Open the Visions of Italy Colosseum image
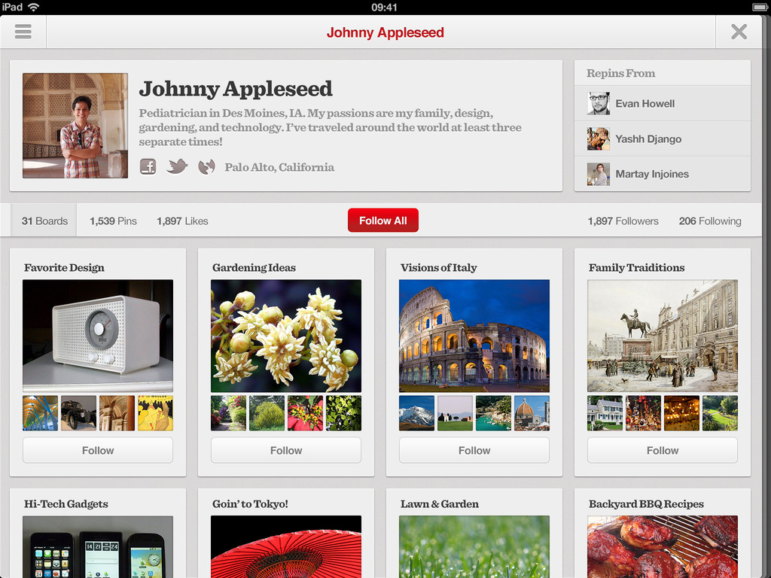The width and height of the screenshot is (771, 578). [x=474, y=336]
